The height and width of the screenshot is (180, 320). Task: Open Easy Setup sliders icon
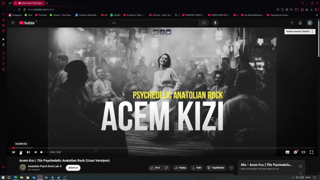316,9
